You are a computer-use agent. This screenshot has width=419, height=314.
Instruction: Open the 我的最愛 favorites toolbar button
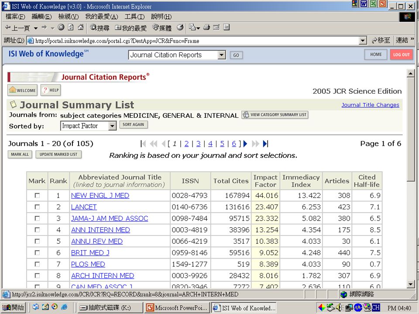pos(131,27)
